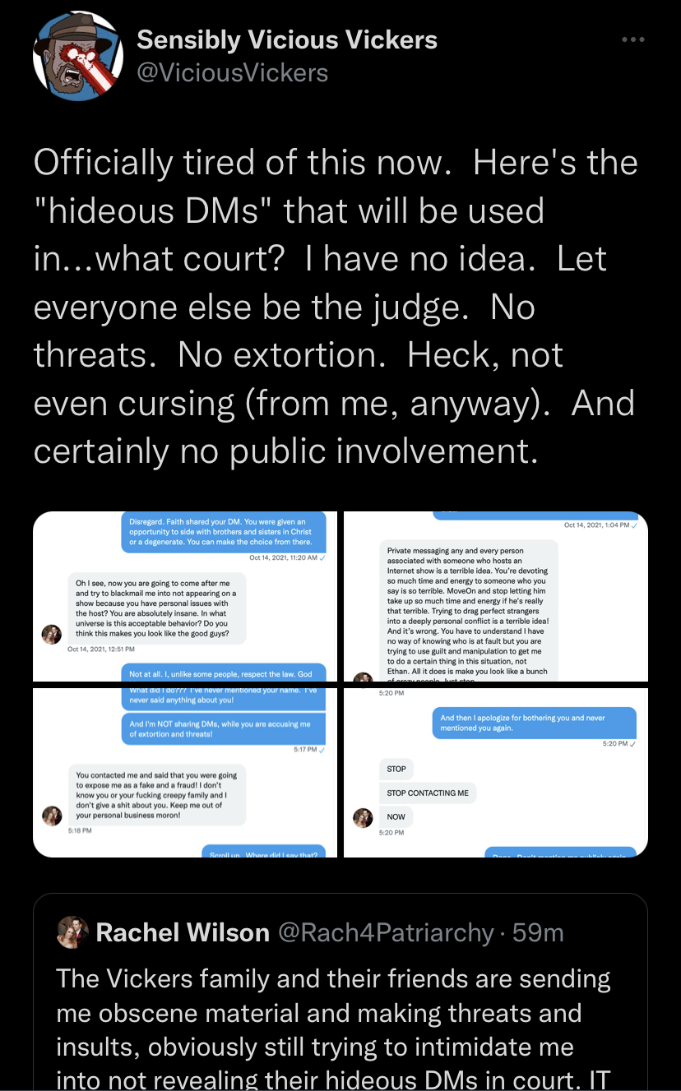Tap the avatar beside the 'Oh I see' message
Viewport: 681px width, 1091px height.
[53, 634]
